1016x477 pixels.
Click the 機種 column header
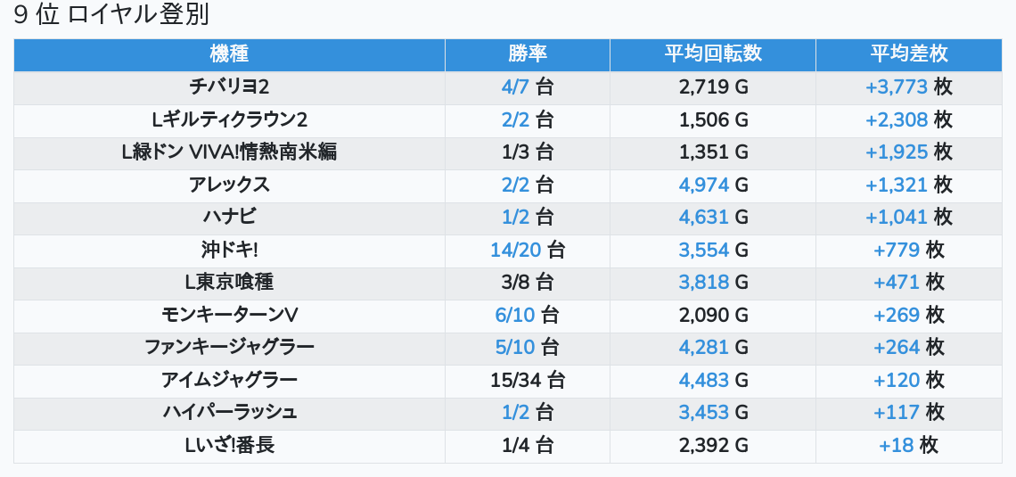[229, 54]
